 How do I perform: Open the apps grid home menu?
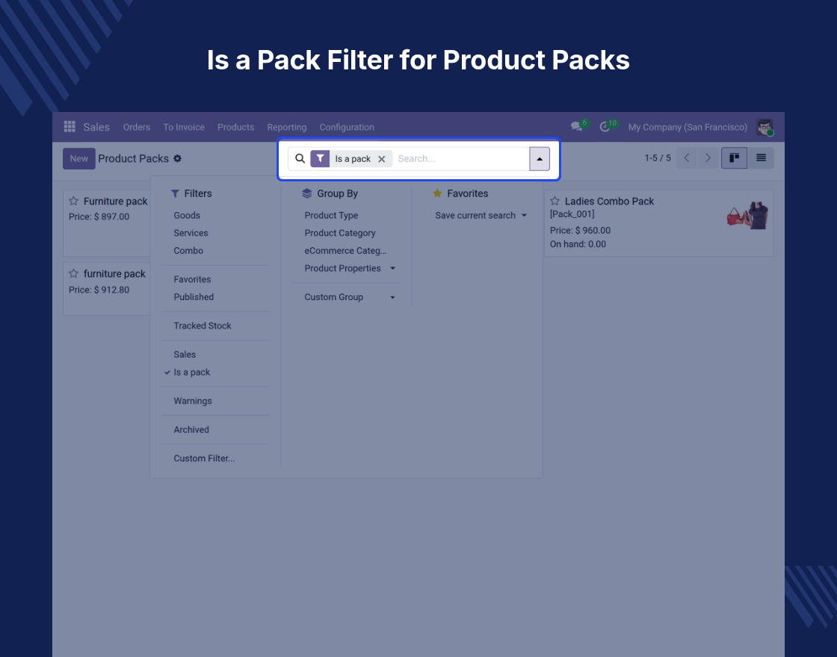click(70, 127)
